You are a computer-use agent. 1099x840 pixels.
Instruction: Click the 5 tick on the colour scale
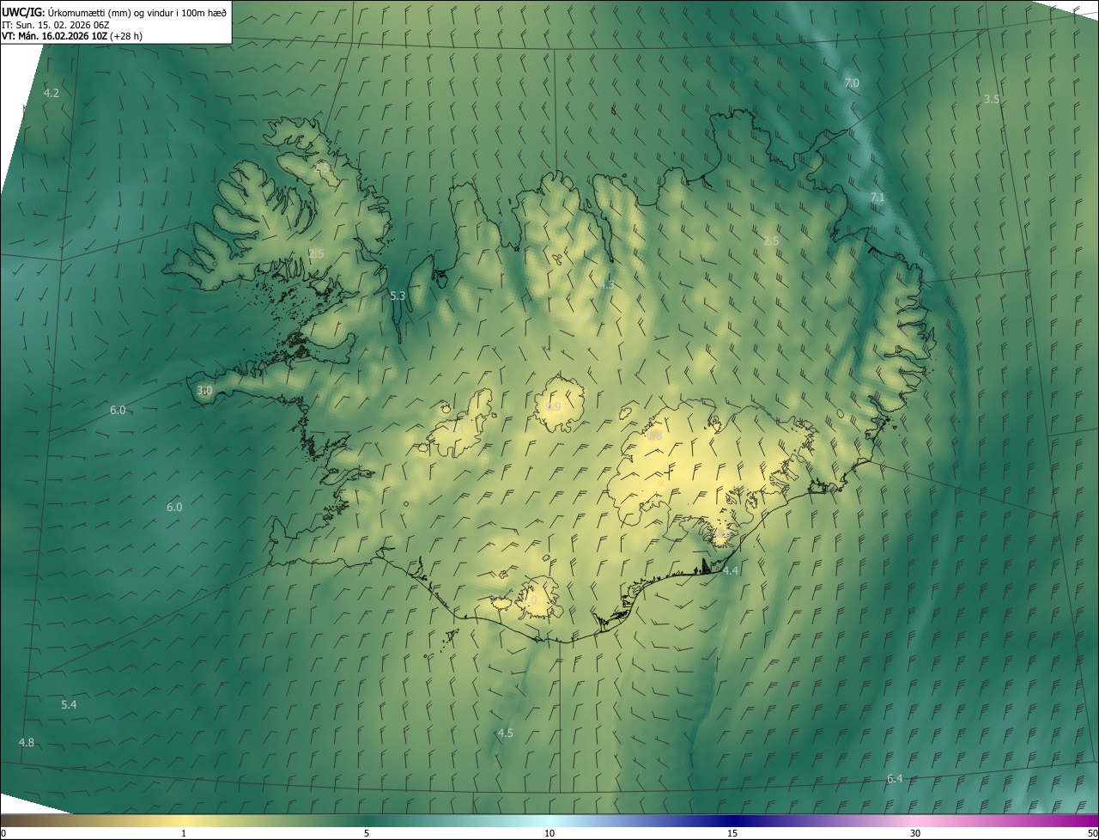click(x=367, y=833)
